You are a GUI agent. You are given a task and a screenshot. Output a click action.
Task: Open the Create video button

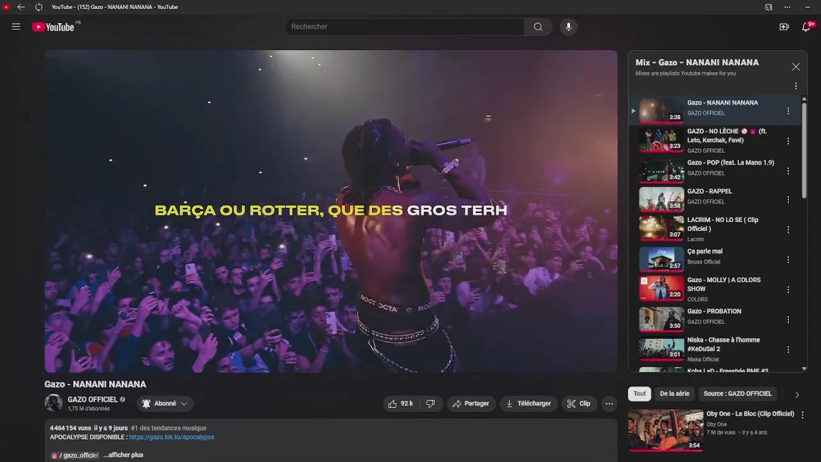784,27
